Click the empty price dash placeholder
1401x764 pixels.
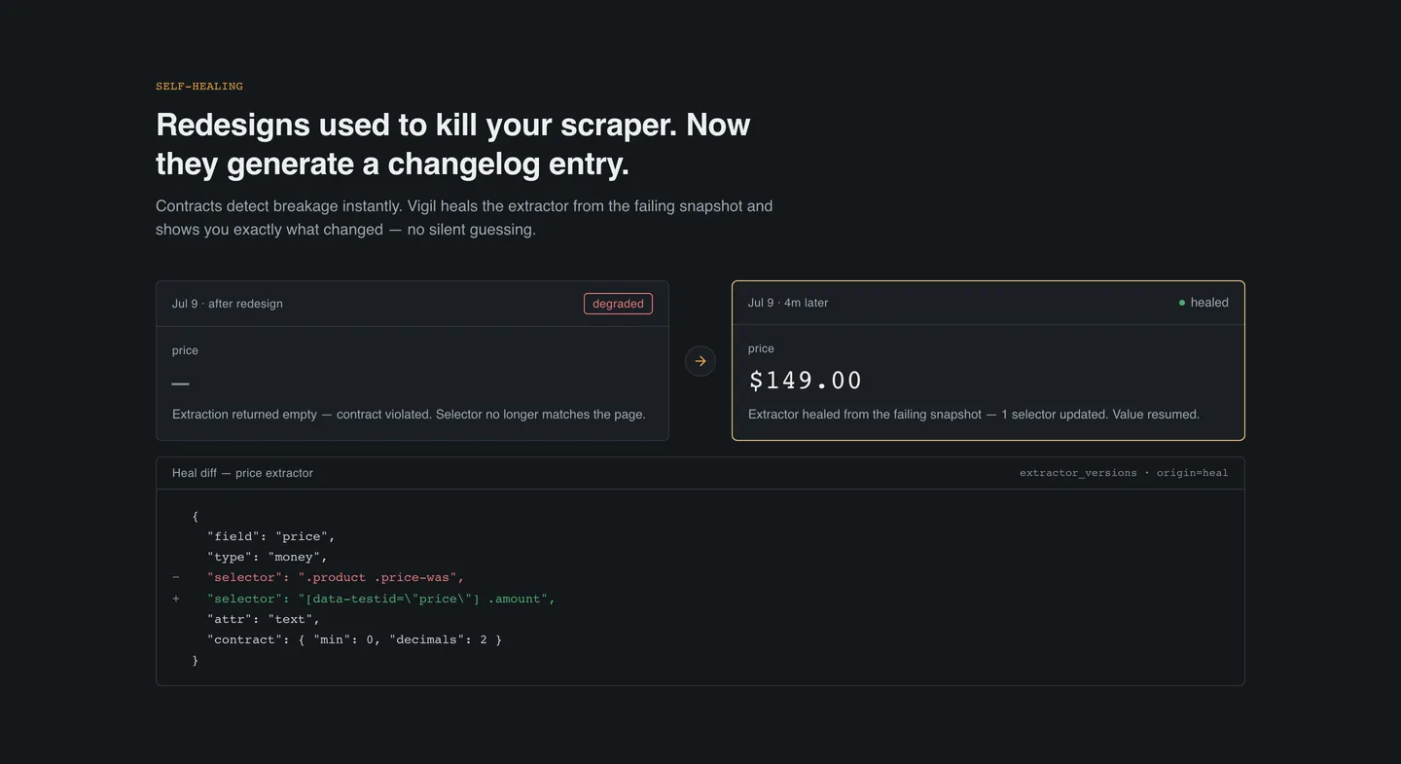[180, 383]
